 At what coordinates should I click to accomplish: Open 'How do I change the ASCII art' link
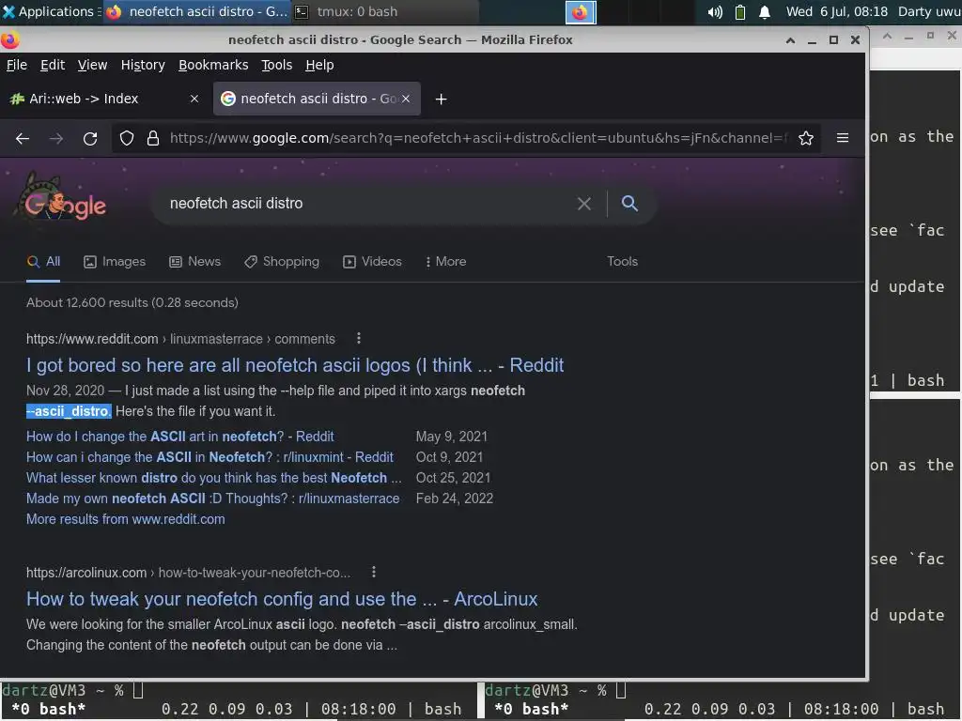pos(179,437)
